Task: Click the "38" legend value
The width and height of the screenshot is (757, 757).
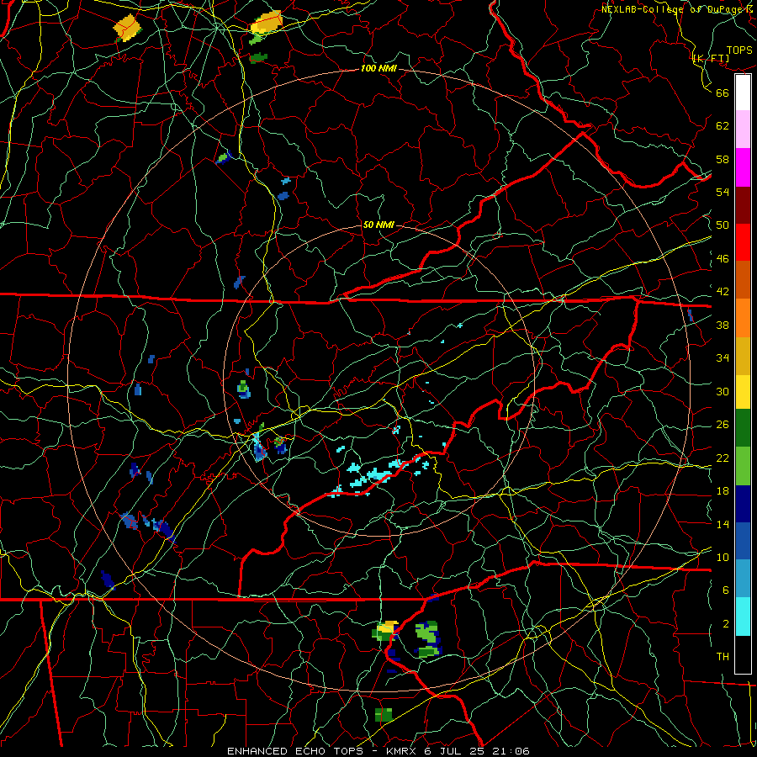Action: pyautogui.click(x=723, y=325)
